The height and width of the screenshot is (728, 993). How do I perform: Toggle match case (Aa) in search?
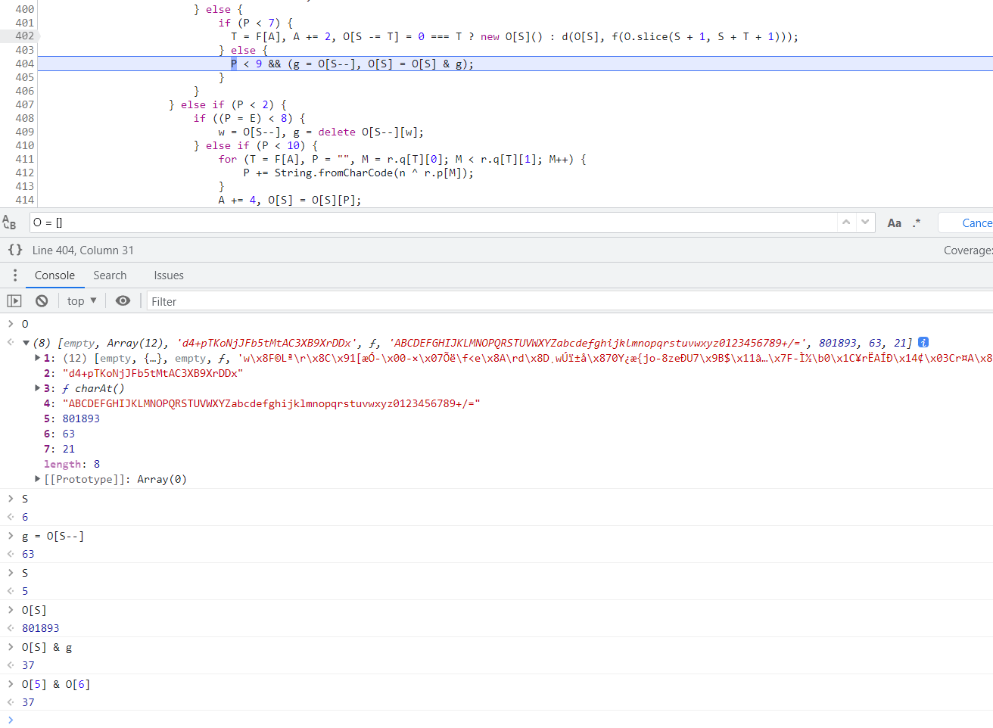[x=894, y=223]
